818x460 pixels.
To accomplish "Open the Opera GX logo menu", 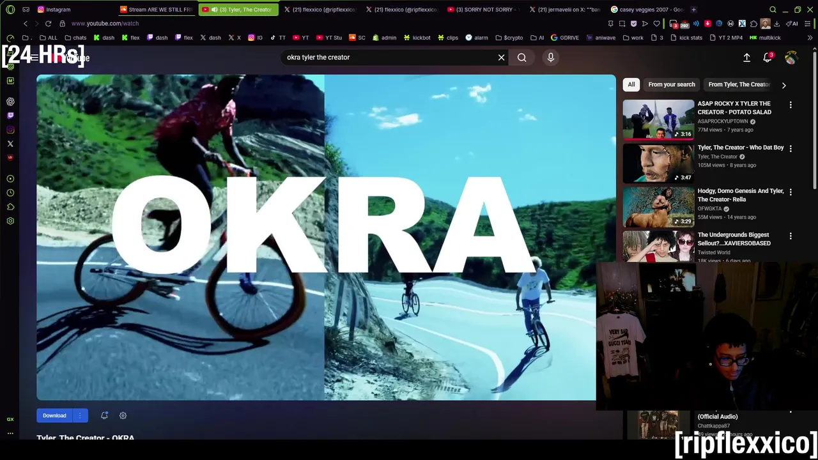I will click(x=10, y=10).
